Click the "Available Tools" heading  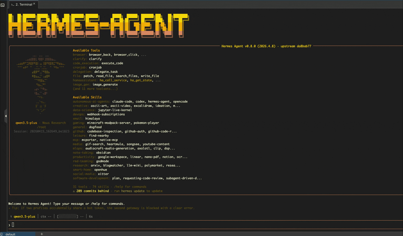click(86, 50)
